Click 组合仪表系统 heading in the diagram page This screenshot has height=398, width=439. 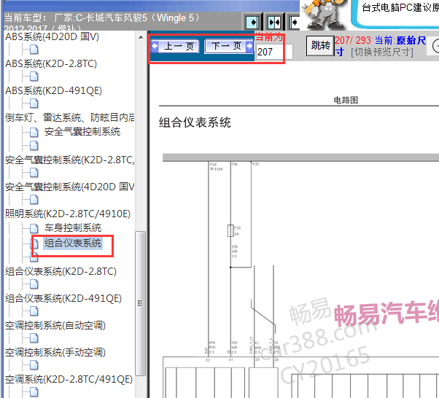(x=195, y=122)
